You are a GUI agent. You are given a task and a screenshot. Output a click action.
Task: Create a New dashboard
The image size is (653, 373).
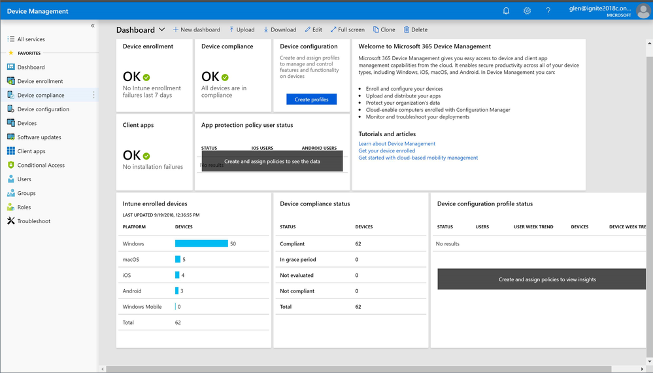click(x=197, y=29)
